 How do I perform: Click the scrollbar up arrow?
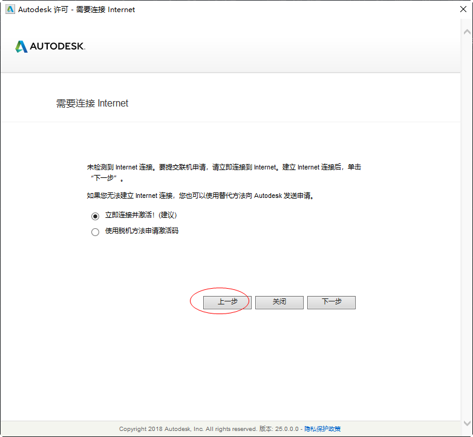pyautogui.click(x=467, y=31)
